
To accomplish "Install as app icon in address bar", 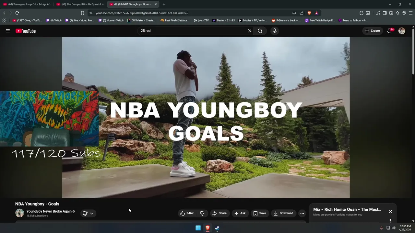I will pos(294,13).
